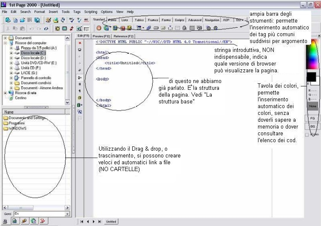Click the Goto path input field
This screenshot has height=226, width=321.
point(40,214)
